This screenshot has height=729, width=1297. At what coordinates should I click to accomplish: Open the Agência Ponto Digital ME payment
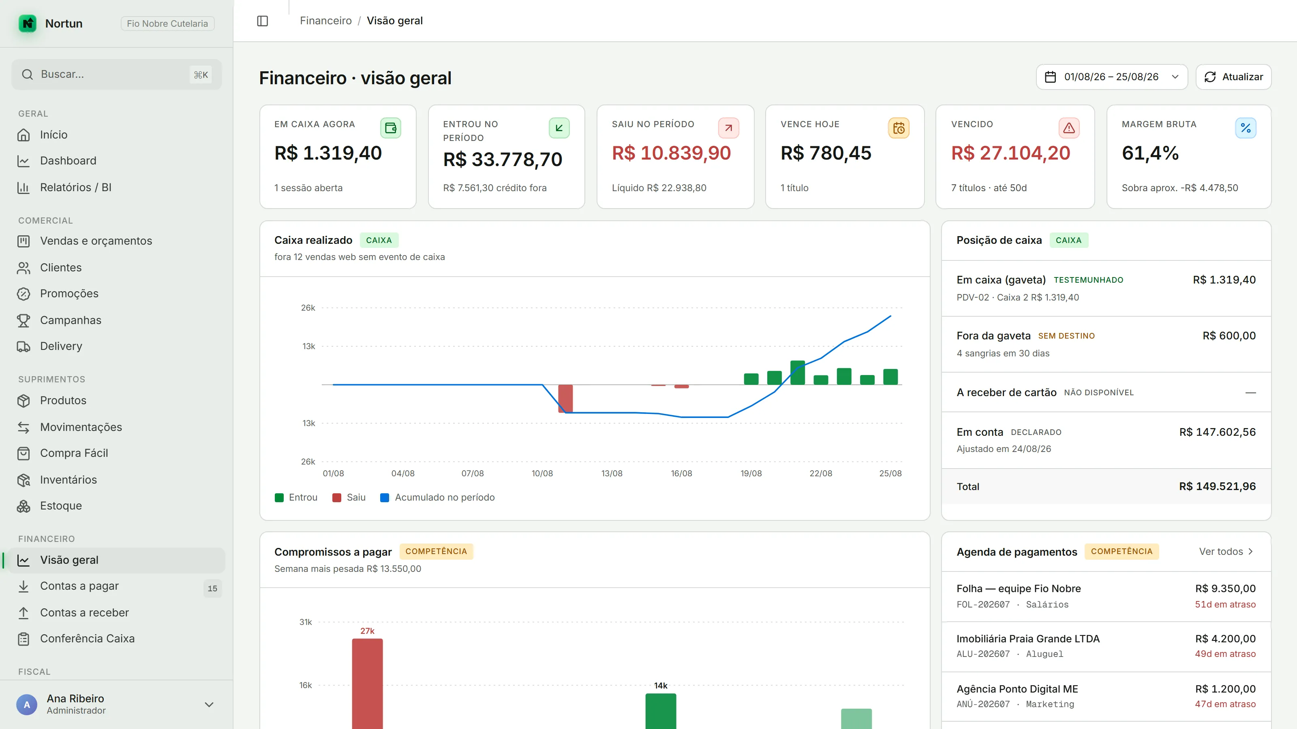(x=1106, y=697)
